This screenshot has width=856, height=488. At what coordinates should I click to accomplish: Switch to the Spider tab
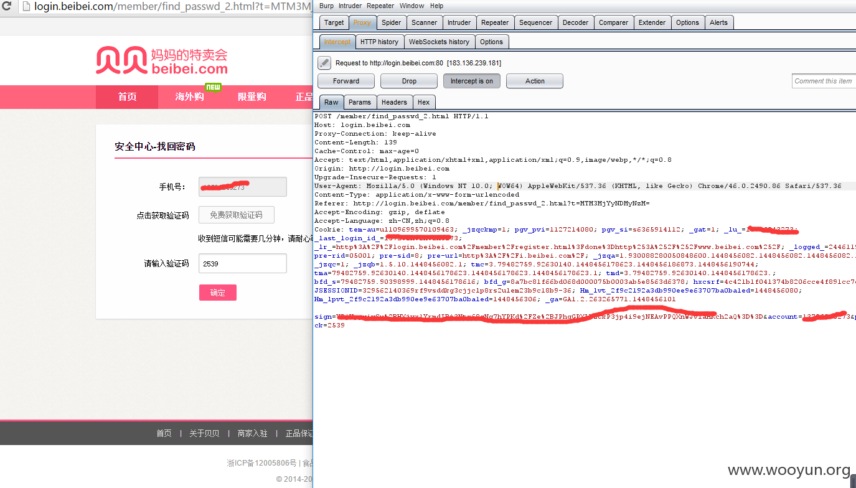tap(392, 22)
